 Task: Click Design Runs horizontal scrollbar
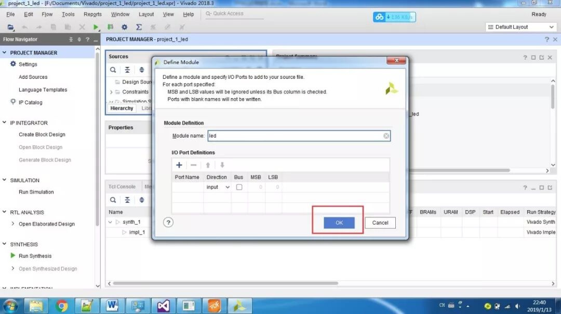(x=225, y=283)
